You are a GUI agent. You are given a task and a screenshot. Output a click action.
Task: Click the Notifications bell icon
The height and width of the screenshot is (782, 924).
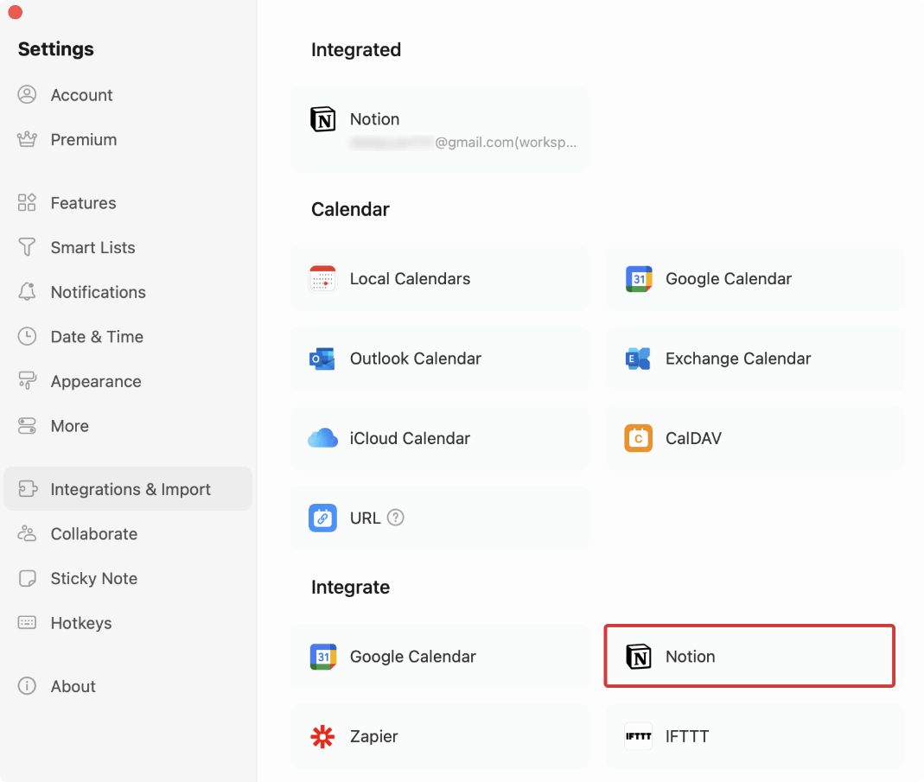coord(28,292)
